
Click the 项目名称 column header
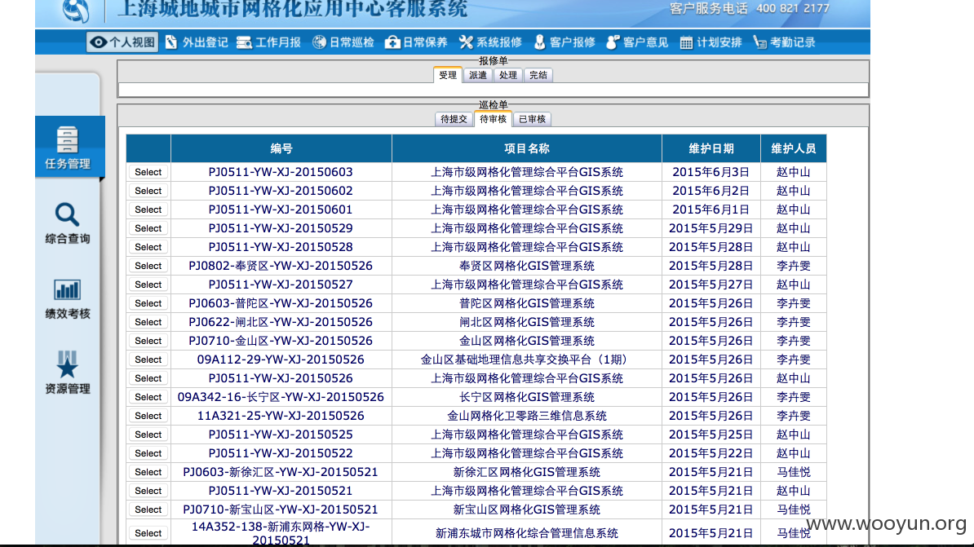pyautogui.click(x=527, y=148)
